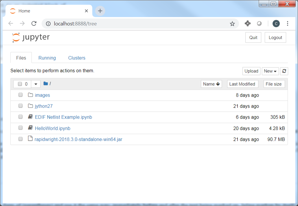
Task: Close the Home browser tab
Action: 86,11
